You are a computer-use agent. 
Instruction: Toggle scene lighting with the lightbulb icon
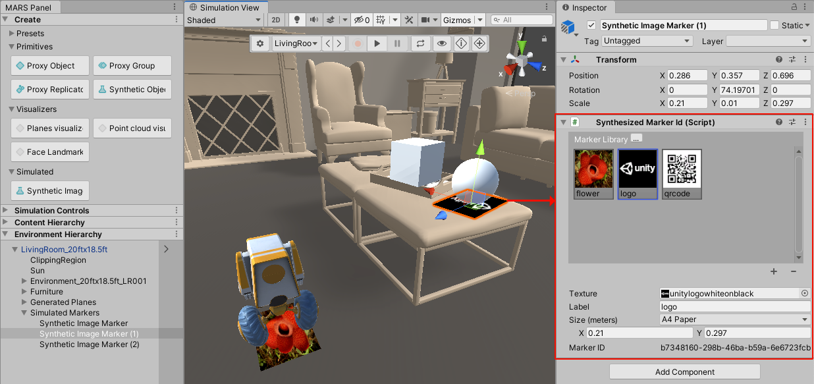pos(297,20)
